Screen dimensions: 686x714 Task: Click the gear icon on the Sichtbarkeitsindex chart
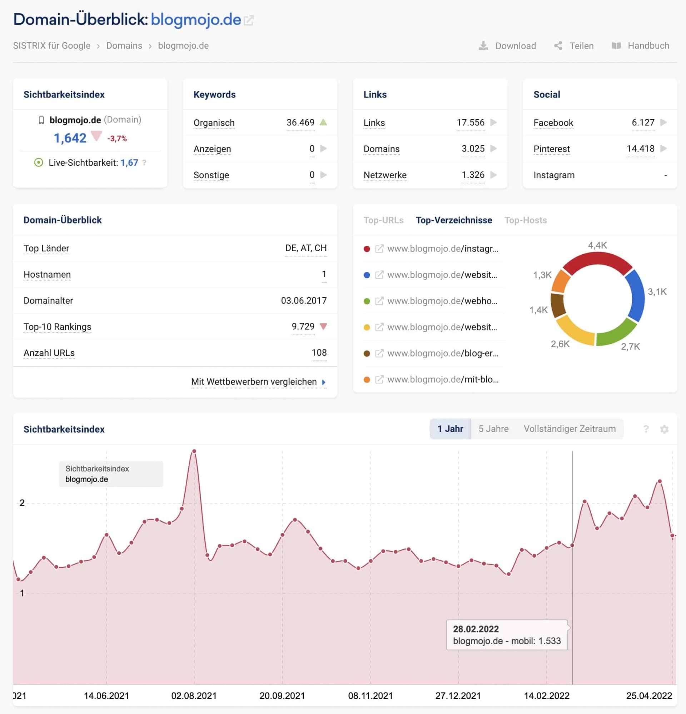point(665,429)
